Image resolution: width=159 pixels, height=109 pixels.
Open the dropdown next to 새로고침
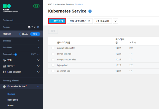(x=116, y=21)
